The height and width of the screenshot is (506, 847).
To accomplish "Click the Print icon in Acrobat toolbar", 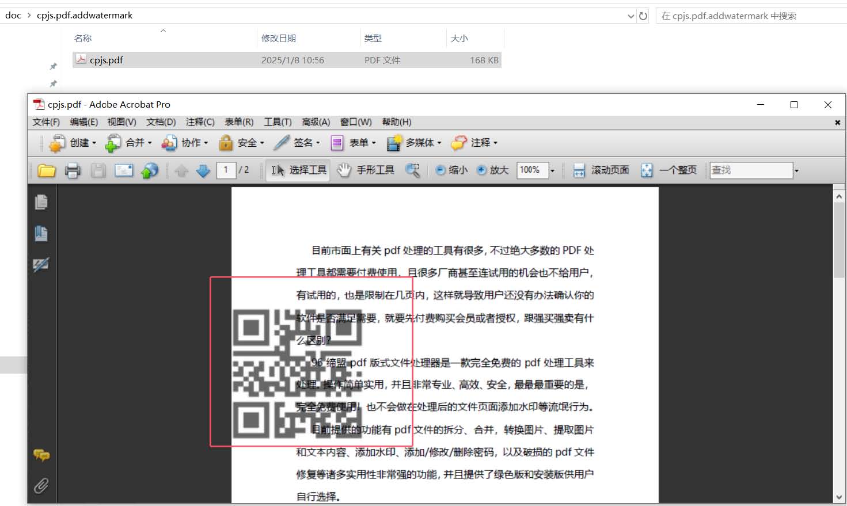I will point(73,170).
